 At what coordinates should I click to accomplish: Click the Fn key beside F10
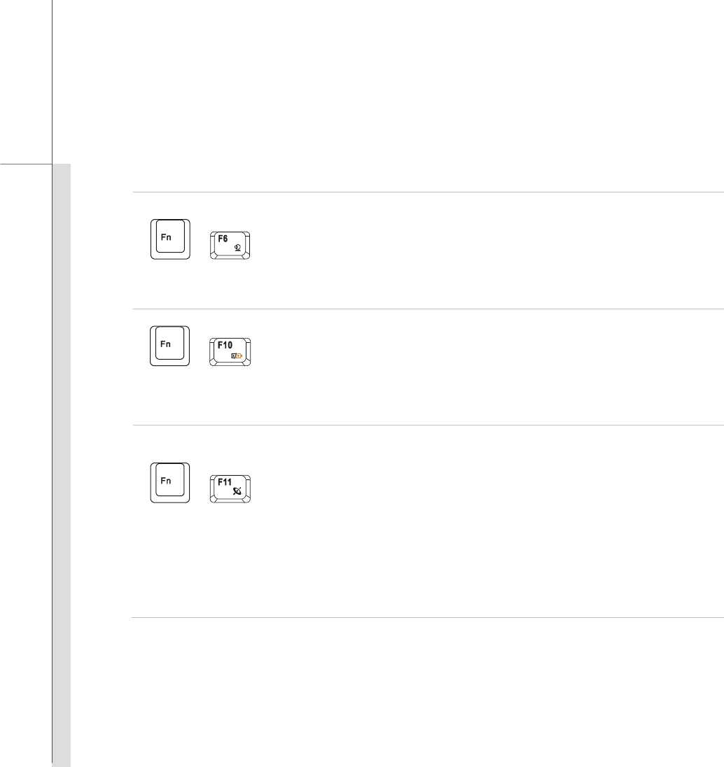(x=170, y=346)
